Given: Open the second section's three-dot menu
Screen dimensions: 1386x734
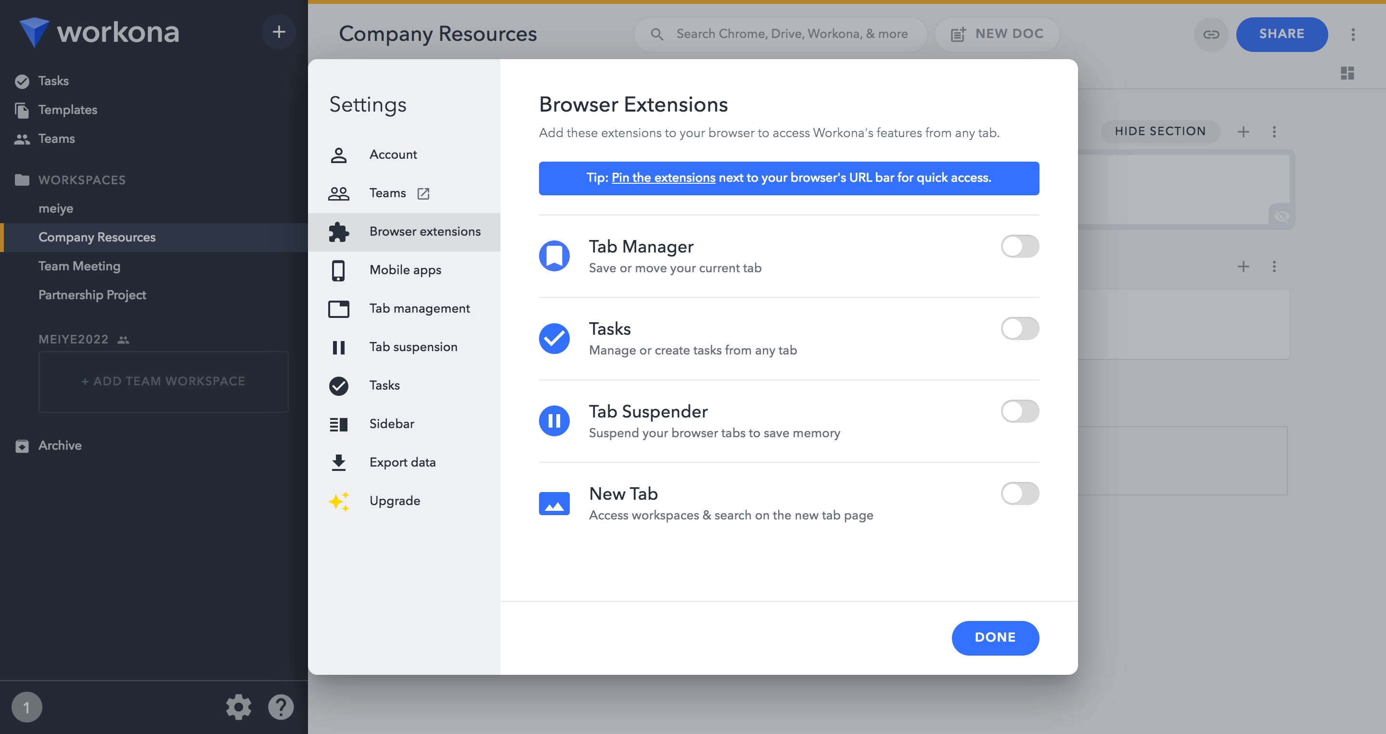Looking at the screenshot, I should (x=1273, y=267).
